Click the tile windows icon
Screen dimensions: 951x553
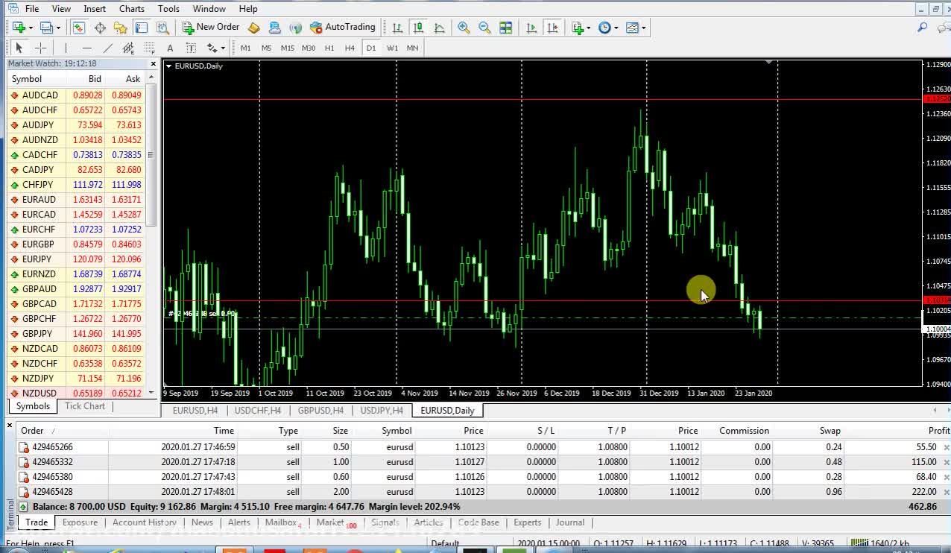click(506, 28)
